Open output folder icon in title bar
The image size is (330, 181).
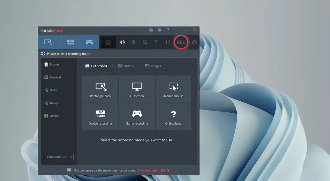coord(151,30)
